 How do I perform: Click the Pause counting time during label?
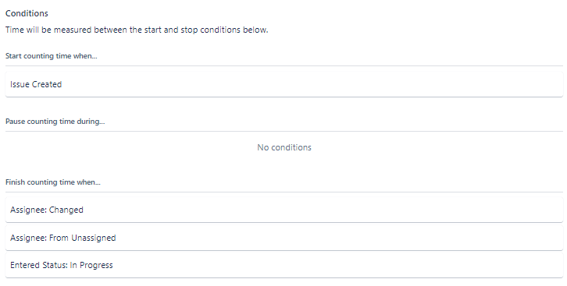[x=55, y=122]
